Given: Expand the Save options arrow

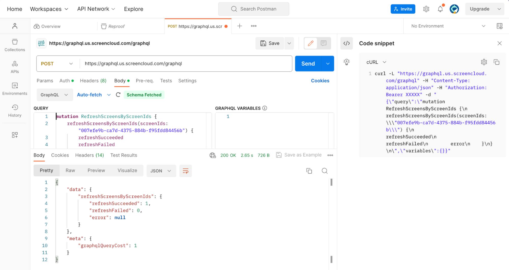Looking at the screenshot, I should 289,43.
